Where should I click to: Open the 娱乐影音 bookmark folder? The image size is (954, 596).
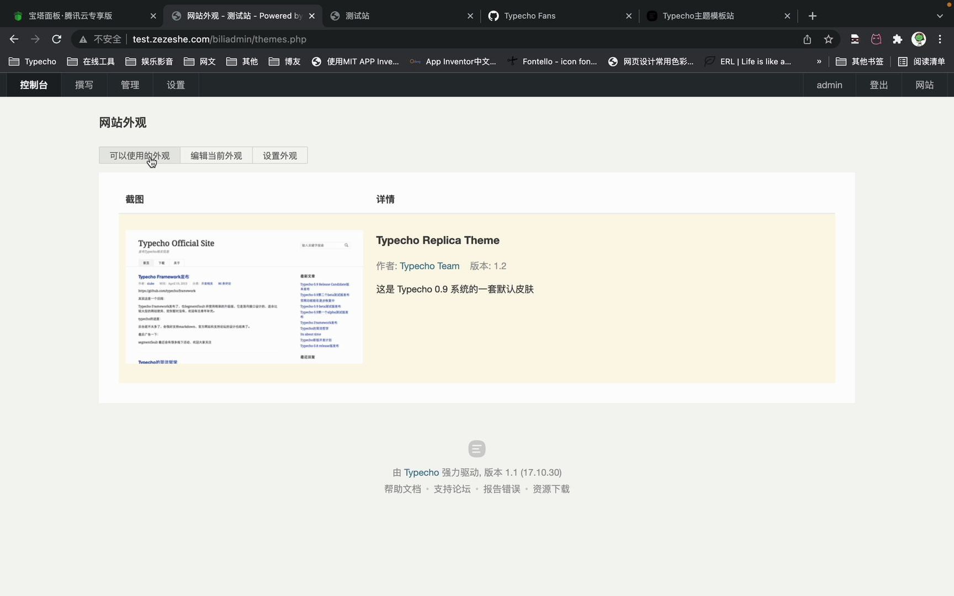[x=149, y=62]
